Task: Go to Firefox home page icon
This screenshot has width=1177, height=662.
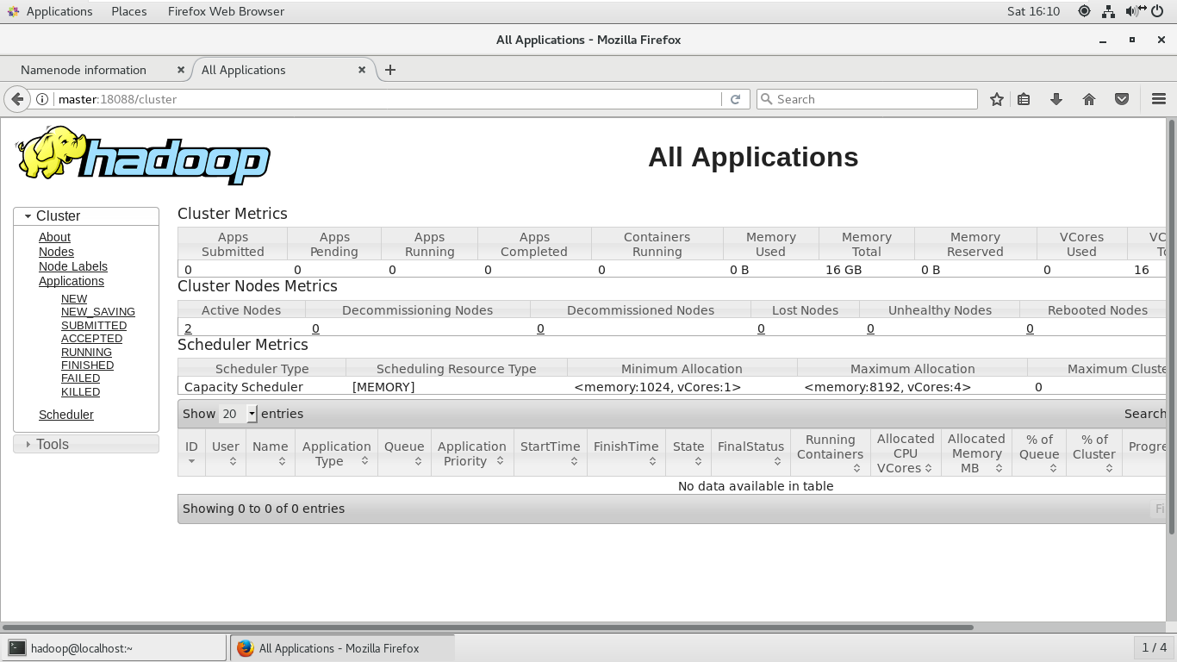Action: tap(1089, 99)
